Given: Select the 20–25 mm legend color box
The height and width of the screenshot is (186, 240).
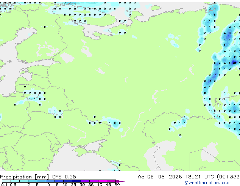Looking at the screenshot, I should coord(68,181).
